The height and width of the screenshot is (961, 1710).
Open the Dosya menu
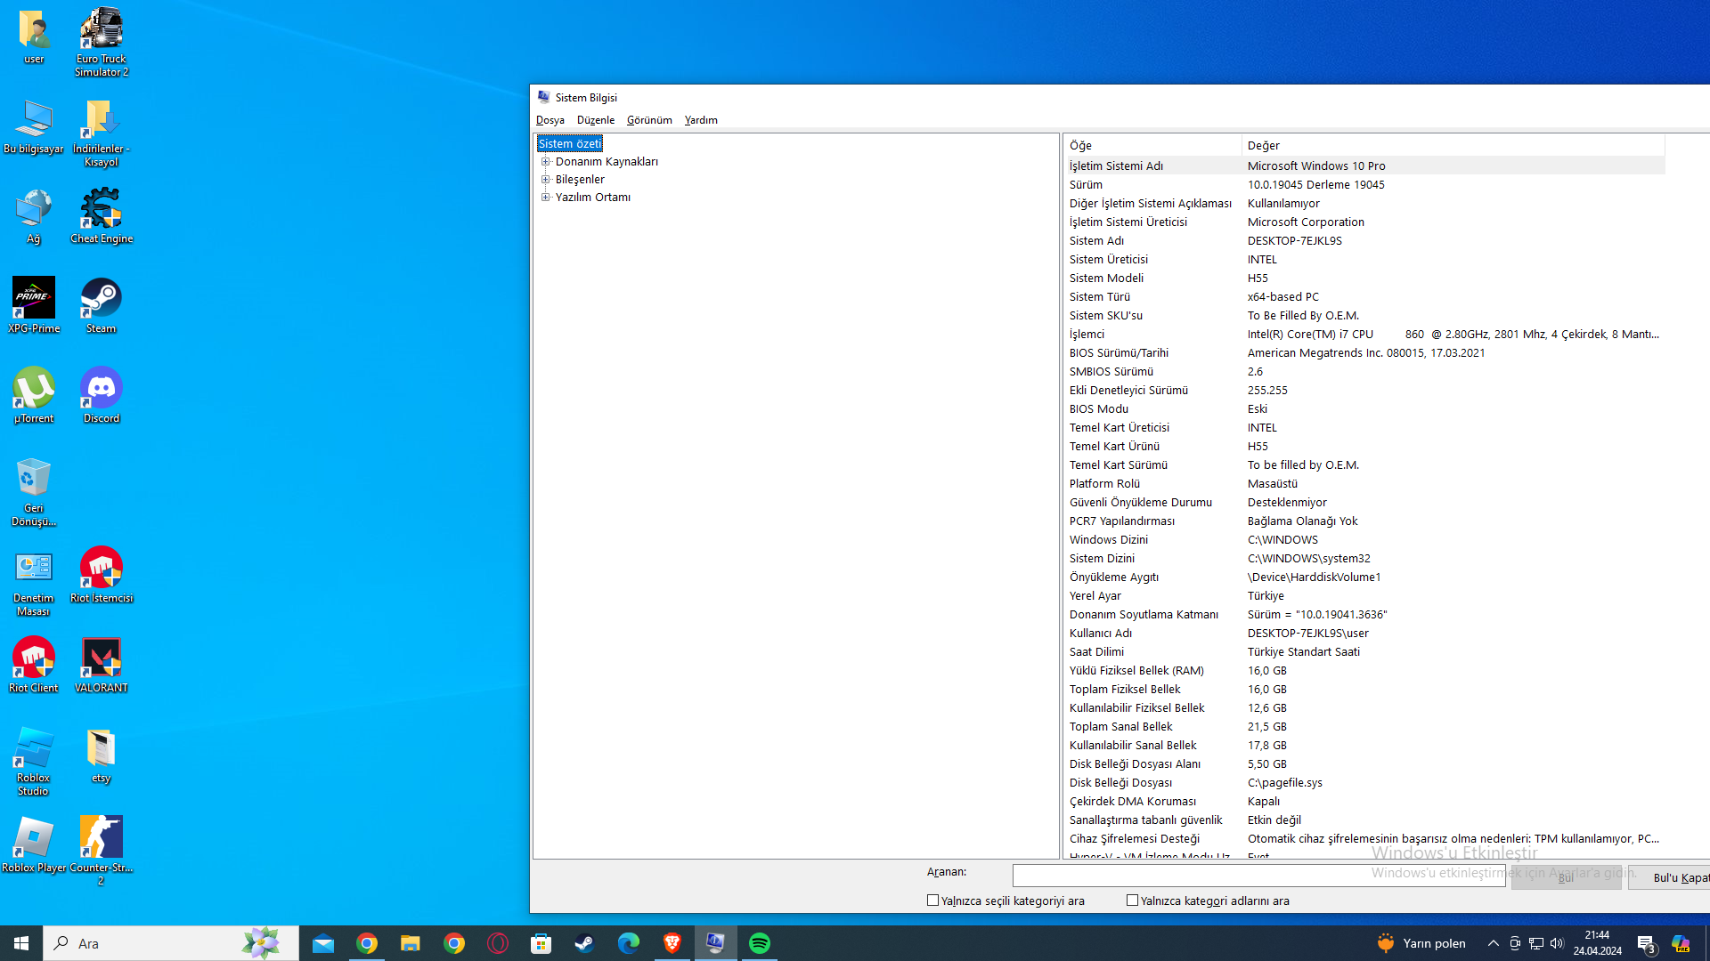pyautogui.click(x=550, y=120)
